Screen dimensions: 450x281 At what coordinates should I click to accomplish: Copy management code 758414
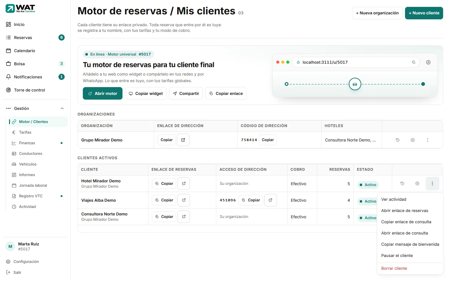point(268,140)
